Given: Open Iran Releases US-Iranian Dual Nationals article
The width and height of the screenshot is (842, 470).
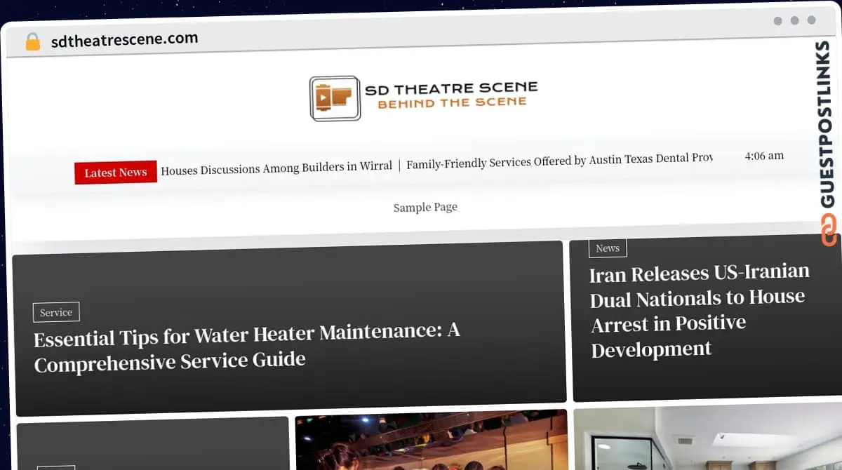Looking at the screenshot, I should pos(699,310).
